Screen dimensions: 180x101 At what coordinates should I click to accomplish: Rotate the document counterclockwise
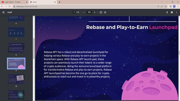click(105, 12)
